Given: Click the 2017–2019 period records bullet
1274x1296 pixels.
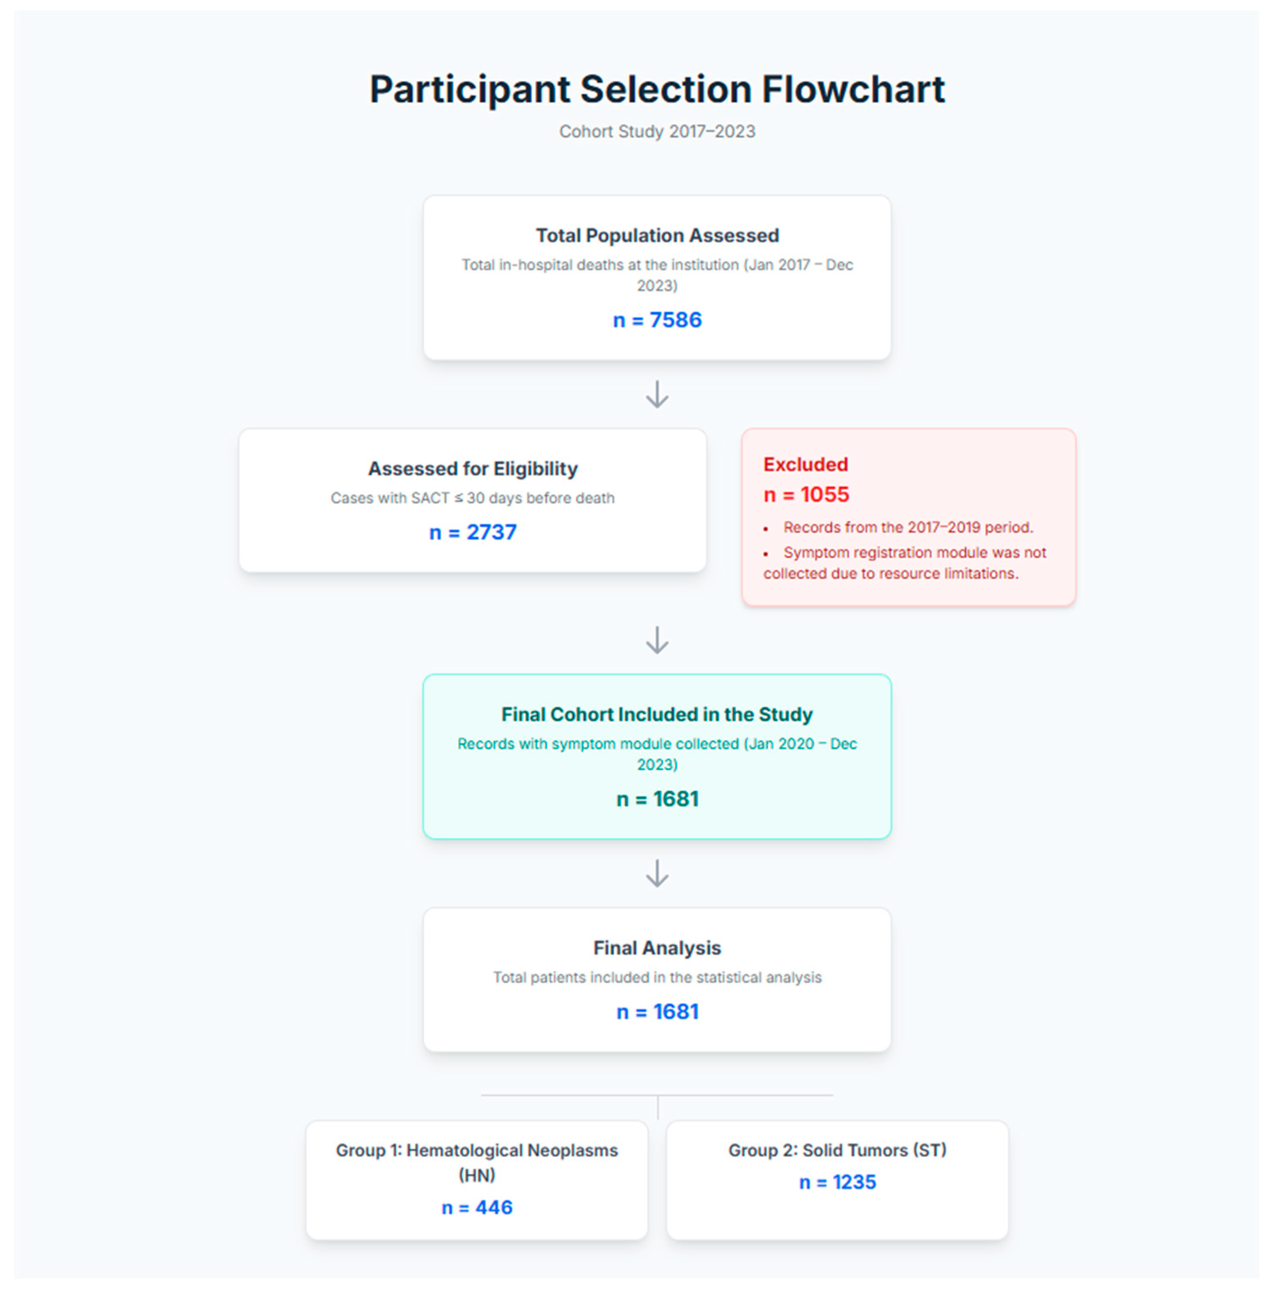Looking at the screenshot, I should [908, 527].
